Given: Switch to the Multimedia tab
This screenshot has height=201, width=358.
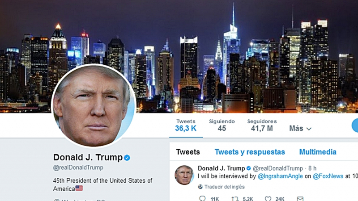Looking at the screenshot, I should (318, 152).
